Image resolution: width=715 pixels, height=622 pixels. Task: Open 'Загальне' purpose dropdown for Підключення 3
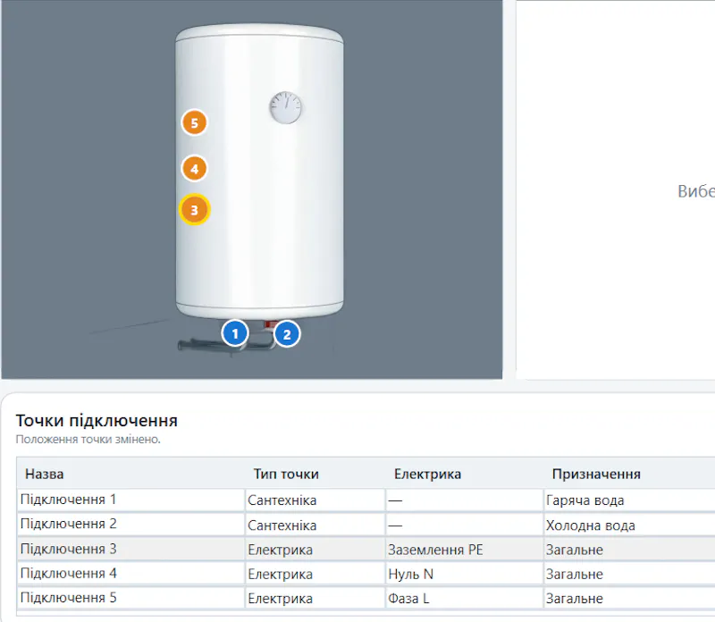(x=629, y=550)
